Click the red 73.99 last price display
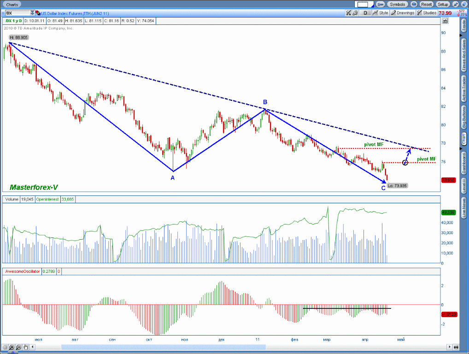The image size is (469, 354). pos(445,13)
